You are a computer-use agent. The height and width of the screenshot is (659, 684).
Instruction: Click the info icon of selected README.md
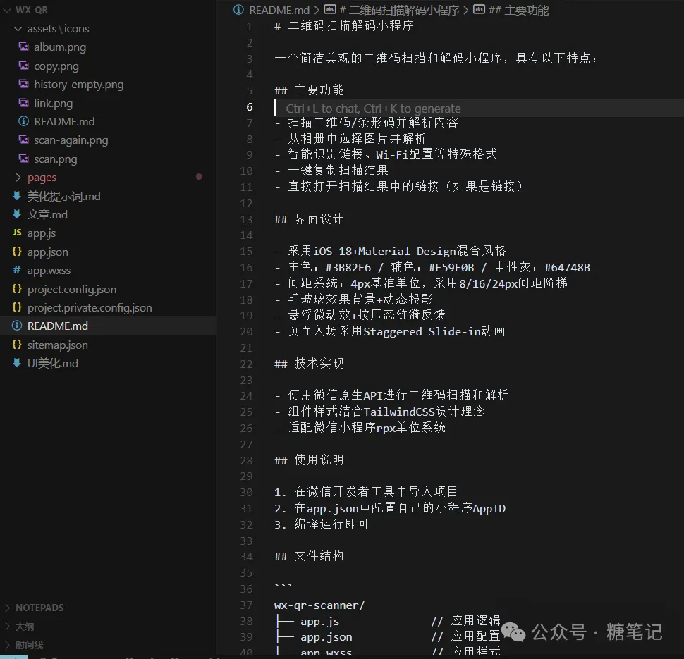[x=17, y=326]
